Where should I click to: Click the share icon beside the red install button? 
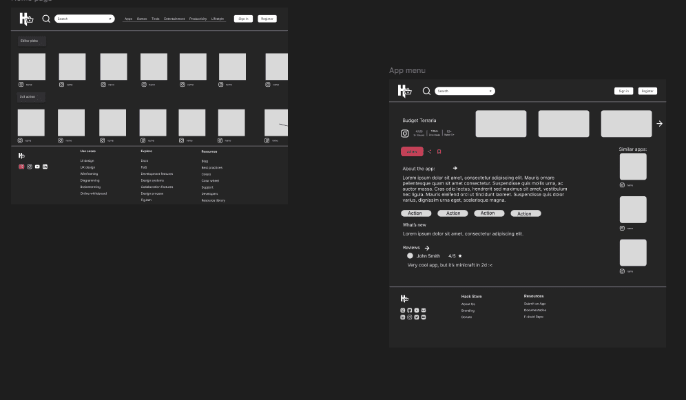(429, 151)
